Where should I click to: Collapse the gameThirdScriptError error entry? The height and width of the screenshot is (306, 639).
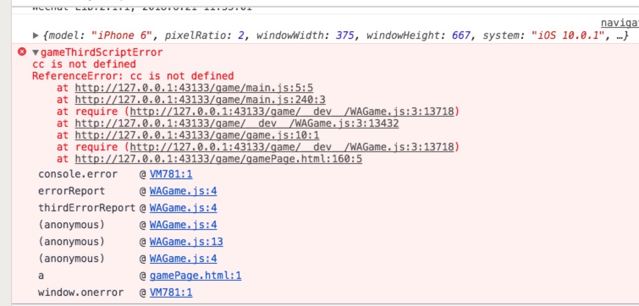tap(36, 53)
